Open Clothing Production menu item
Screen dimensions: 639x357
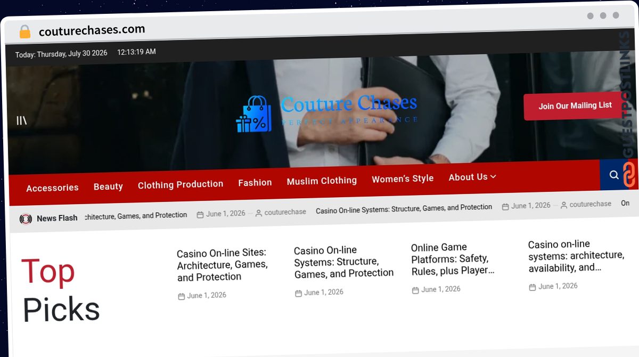181,184
